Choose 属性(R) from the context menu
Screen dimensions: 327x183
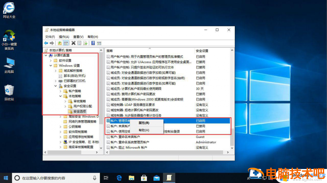point(146,123)
